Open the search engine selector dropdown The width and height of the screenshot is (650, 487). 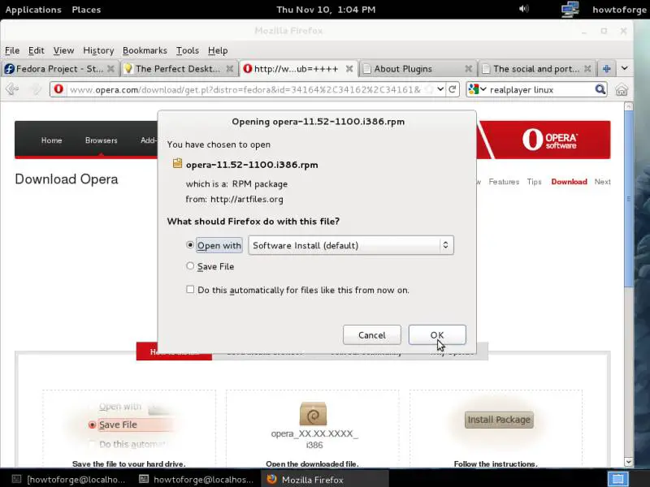coord(478,89)
